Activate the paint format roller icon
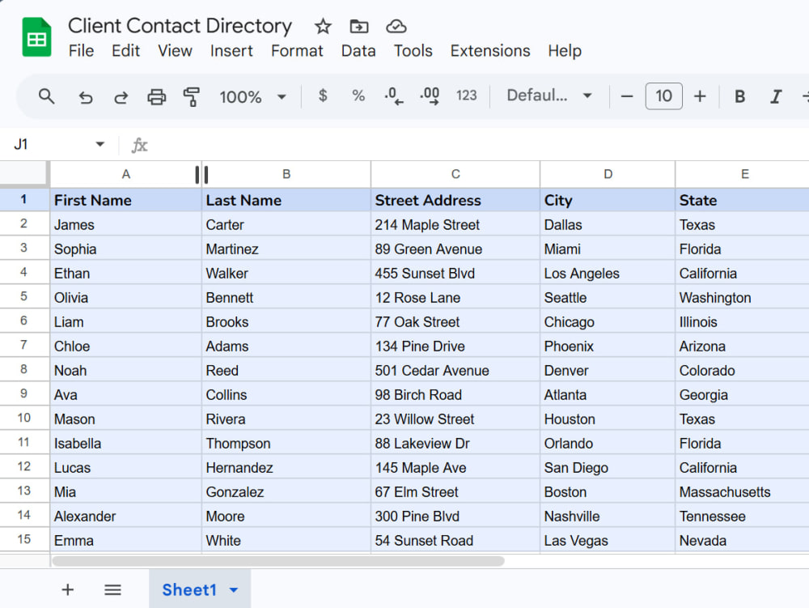Screen dimensions: 809x608 click(x=192, y=96)
